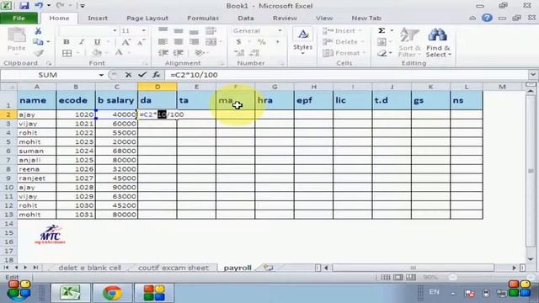
Task: Click the AutoSum sigma icon
Action: (x=382, y=31)
